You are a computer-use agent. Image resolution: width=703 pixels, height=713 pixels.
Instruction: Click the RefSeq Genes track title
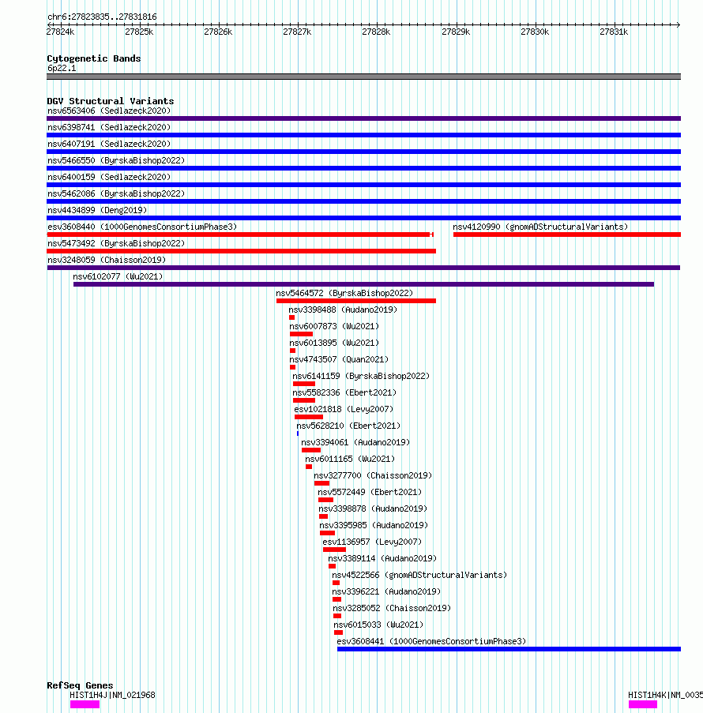click(80, 685)
